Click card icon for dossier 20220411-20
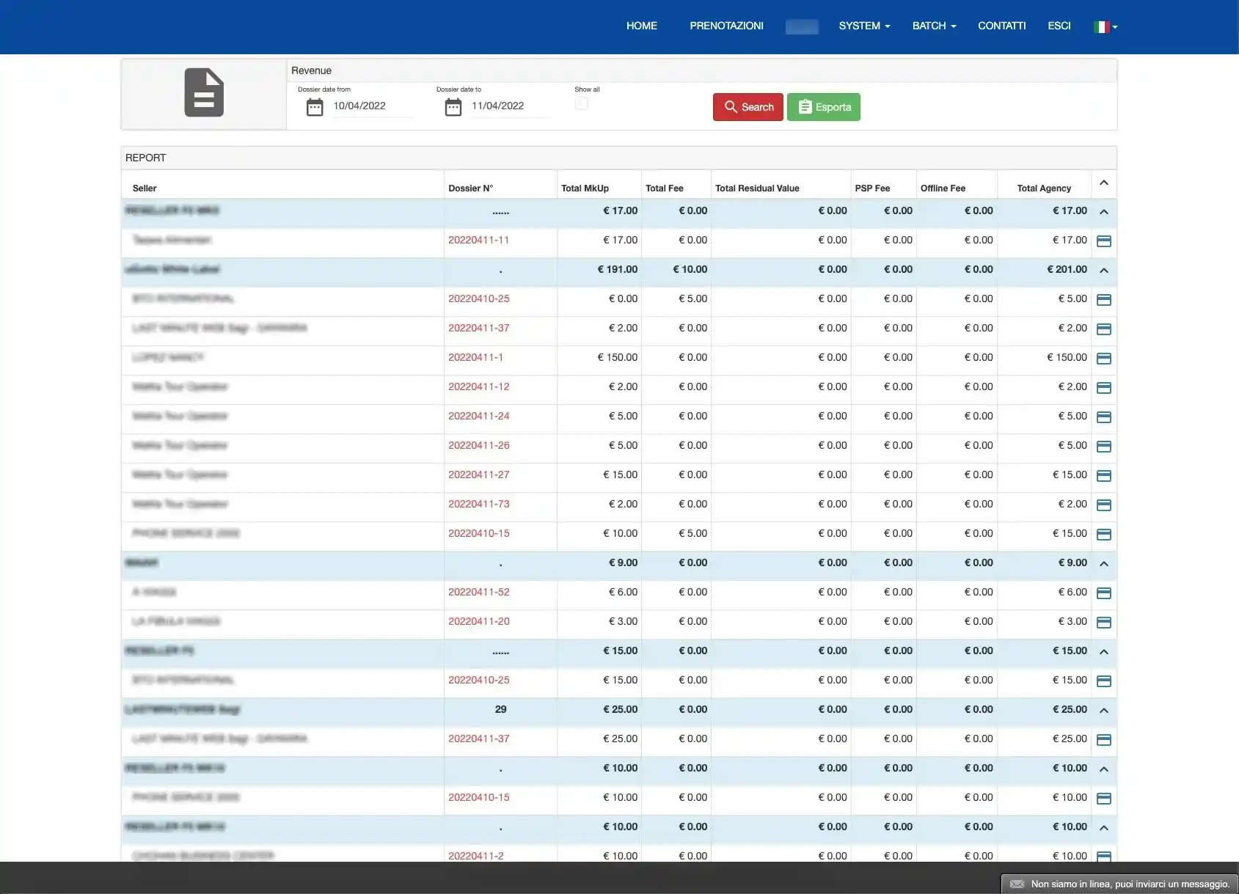Viewport: 1239px width, 894px height. 1103,623
